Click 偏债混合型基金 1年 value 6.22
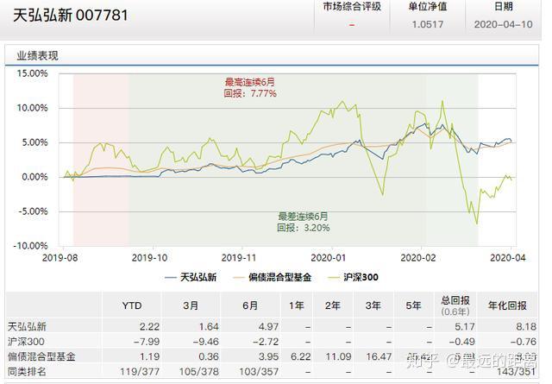 [301, 356]
